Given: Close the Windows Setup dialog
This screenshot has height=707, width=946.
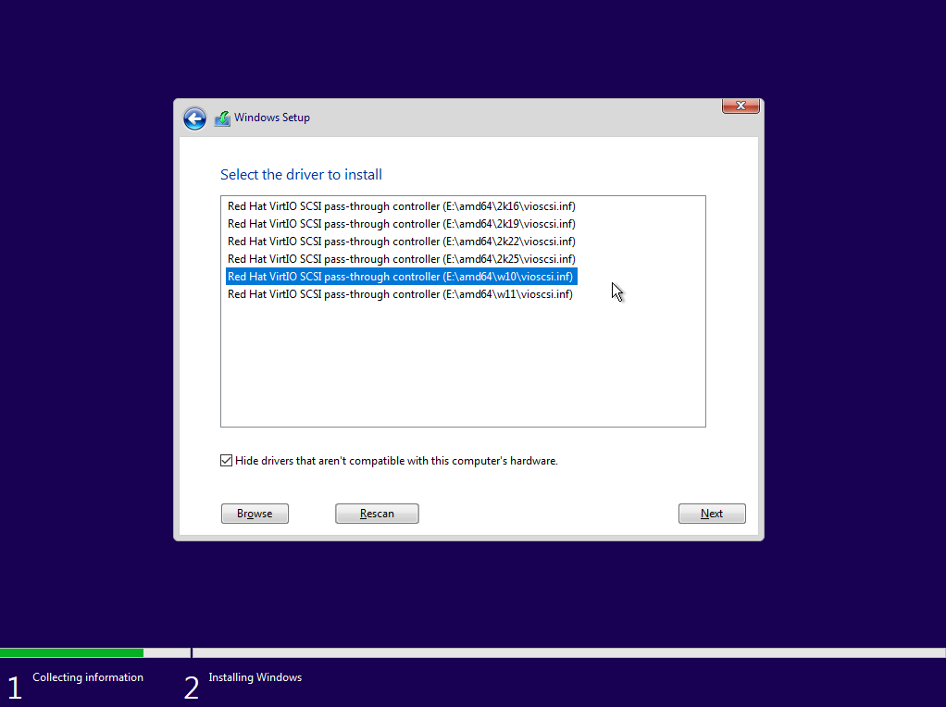Looking at the screenshot, I should (x=741, y=105).
